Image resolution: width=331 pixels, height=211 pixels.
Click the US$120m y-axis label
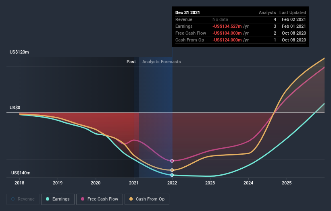click(x=19, y=52)
